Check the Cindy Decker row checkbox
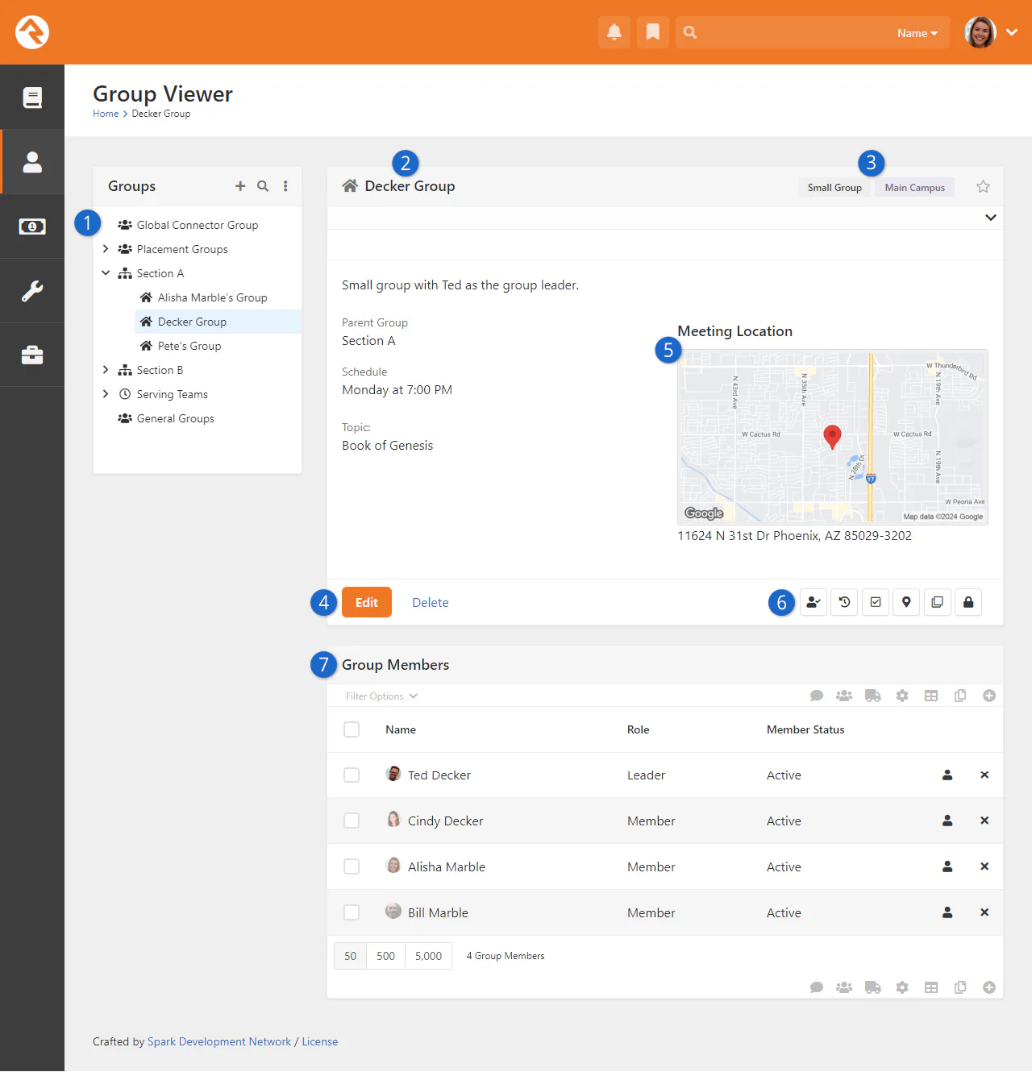The height and width of the screenshot is (1072, 1032). [x=352, y=821]
